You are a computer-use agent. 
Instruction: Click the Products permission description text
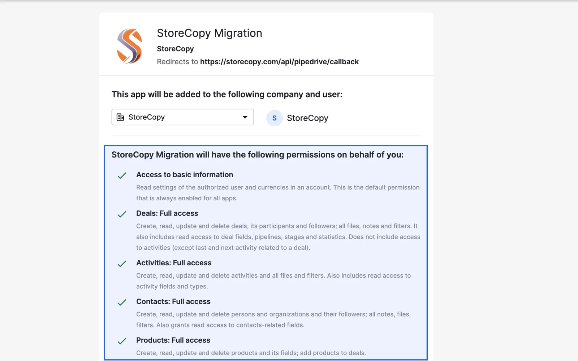[251, 353]
